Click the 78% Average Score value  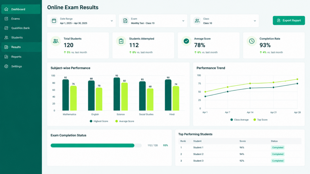click(200, 45)
